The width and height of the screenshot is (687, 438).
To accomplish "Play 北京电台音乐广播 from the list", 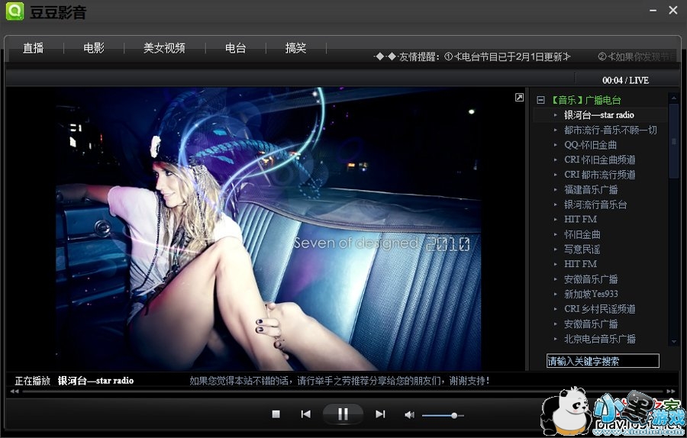I will point(600,339).
